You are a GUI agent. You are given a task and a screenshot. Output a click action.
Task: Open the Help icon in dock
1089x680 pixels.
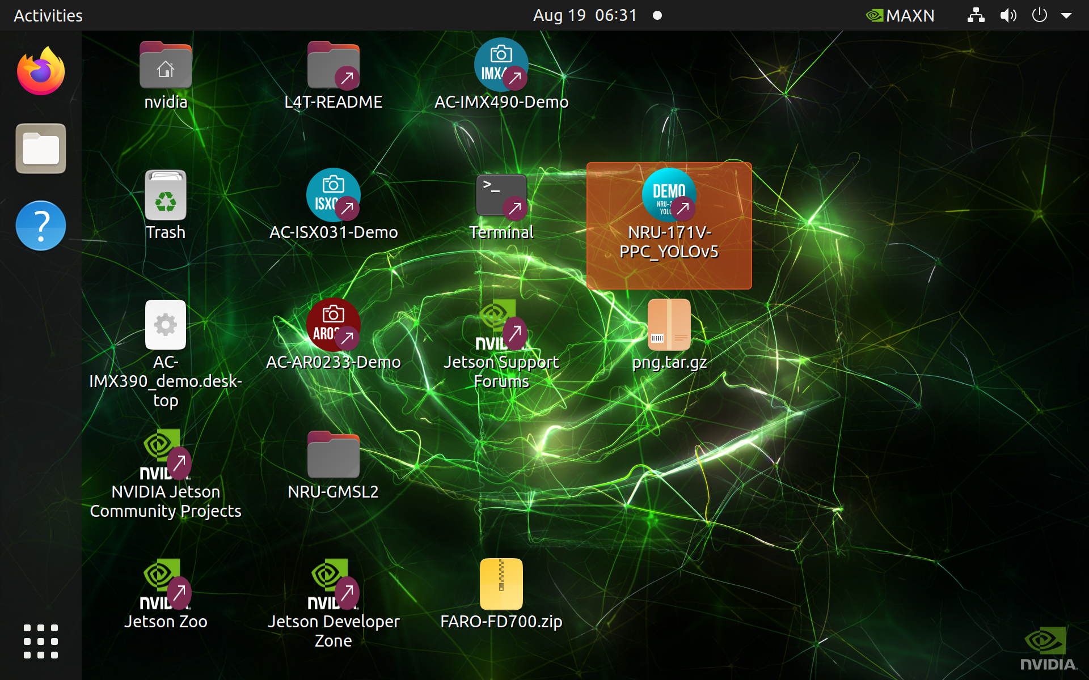pos(41,226)
